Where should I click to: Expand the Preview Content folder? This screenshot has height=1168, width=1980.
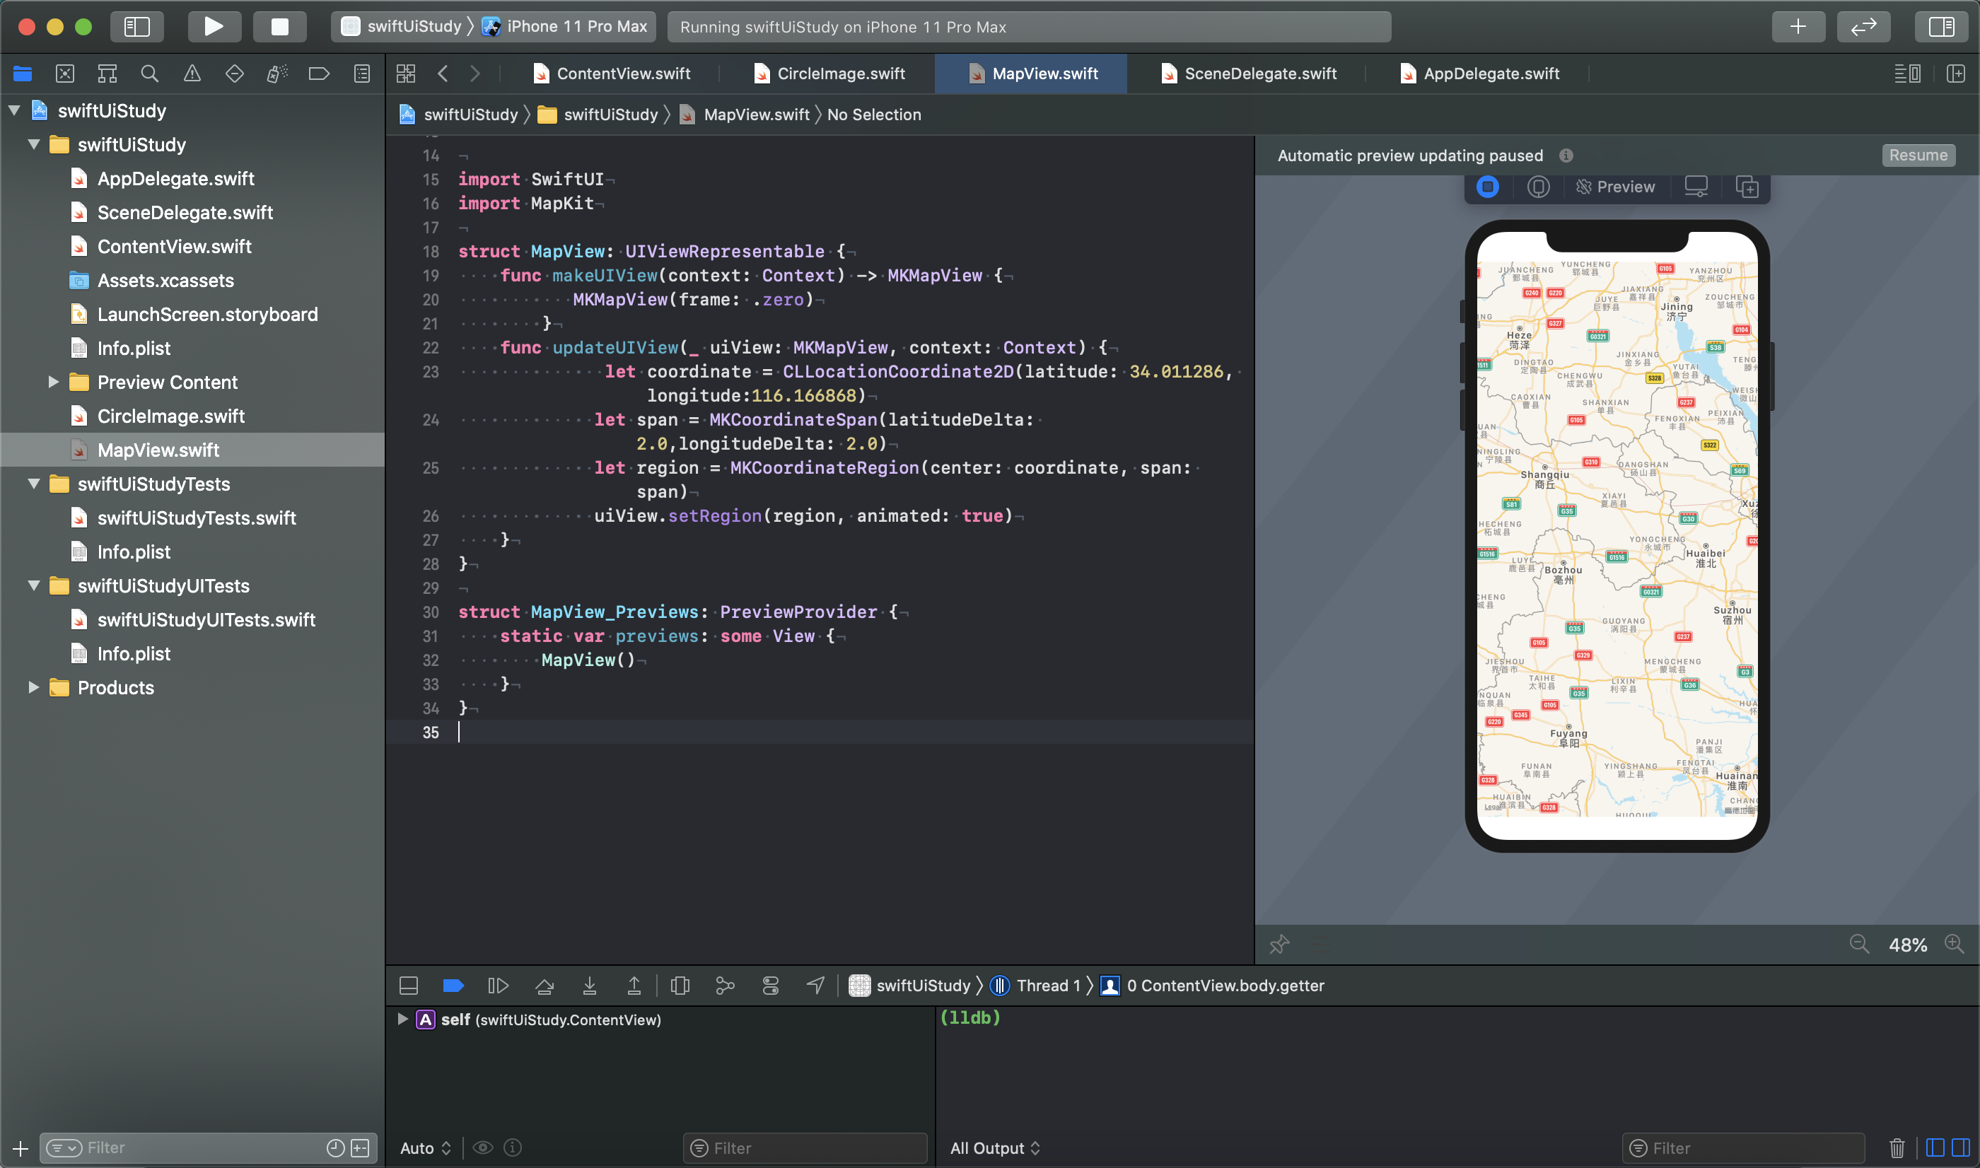click(x=54, y=382)
